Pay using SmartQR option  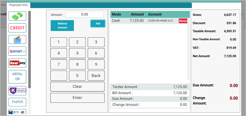click(x=17, y=51)
